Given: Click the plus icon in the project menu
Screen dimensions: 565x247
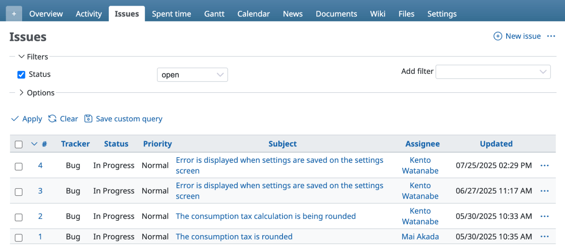Looking at the screenshot, I should [x=14, y=14].
